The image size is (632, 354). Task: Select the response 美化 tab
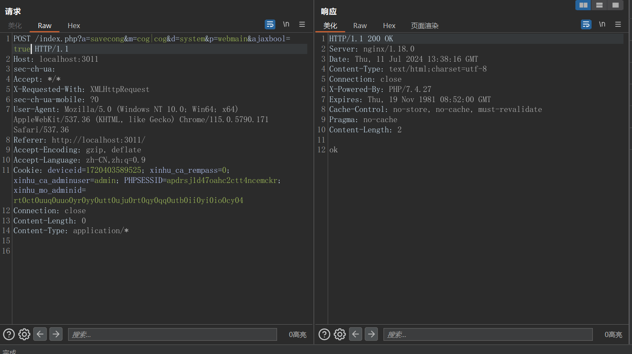[x=330, y=26]
